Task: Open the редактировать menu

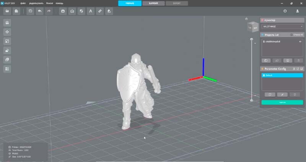Action: coord(36,3)
